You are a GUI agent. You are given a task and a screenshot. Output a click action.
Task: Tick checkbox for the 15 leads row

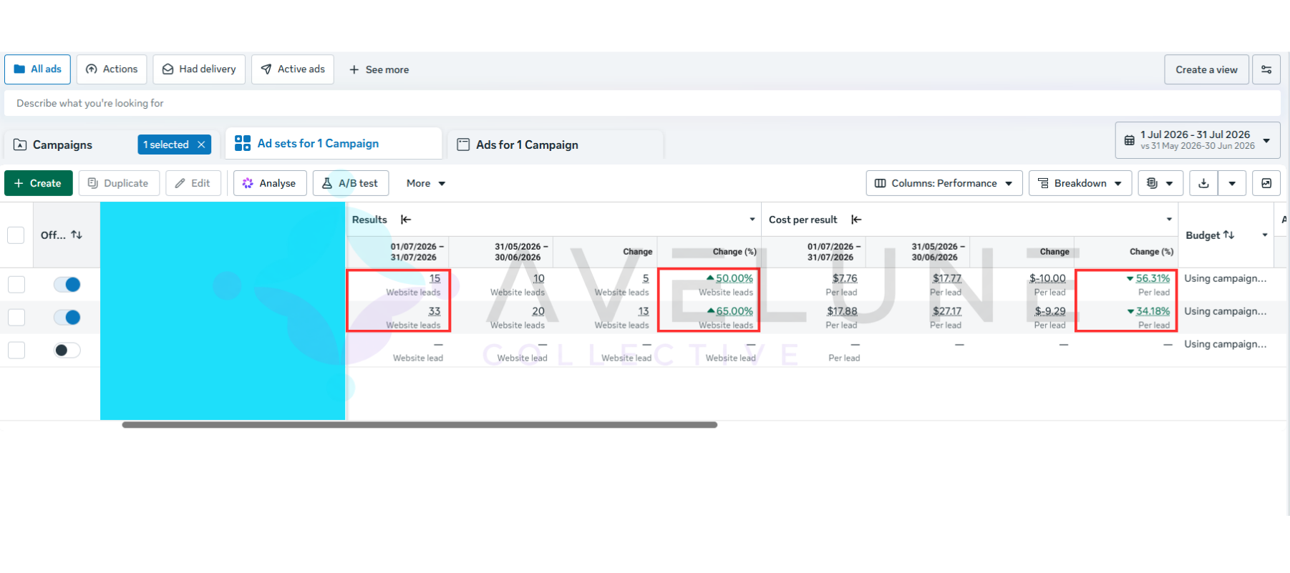(16, 285)
